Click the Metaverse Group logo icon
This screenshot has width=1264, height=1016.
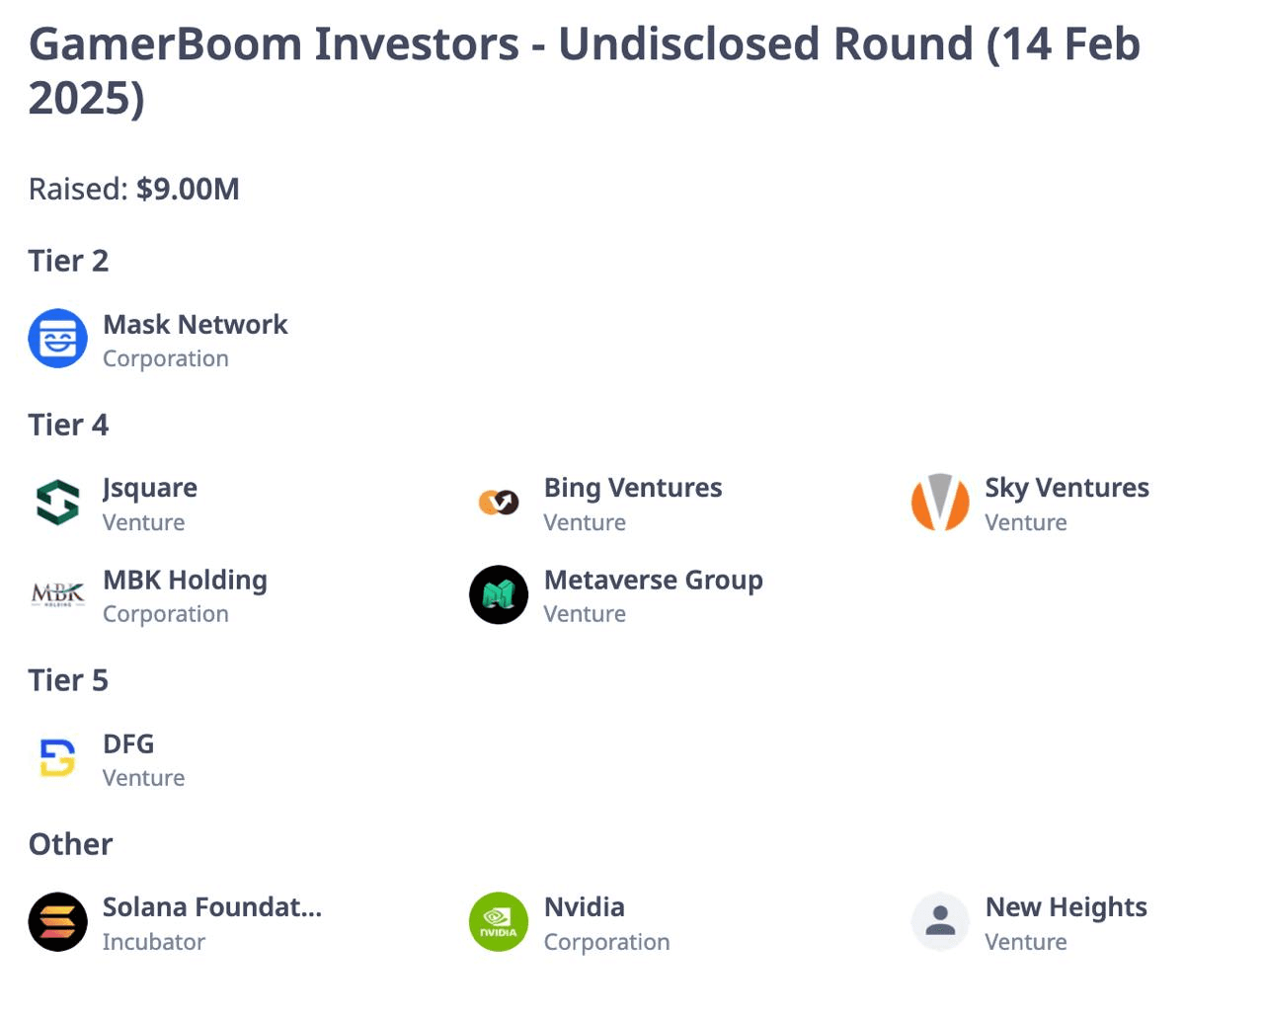[499, 594]
